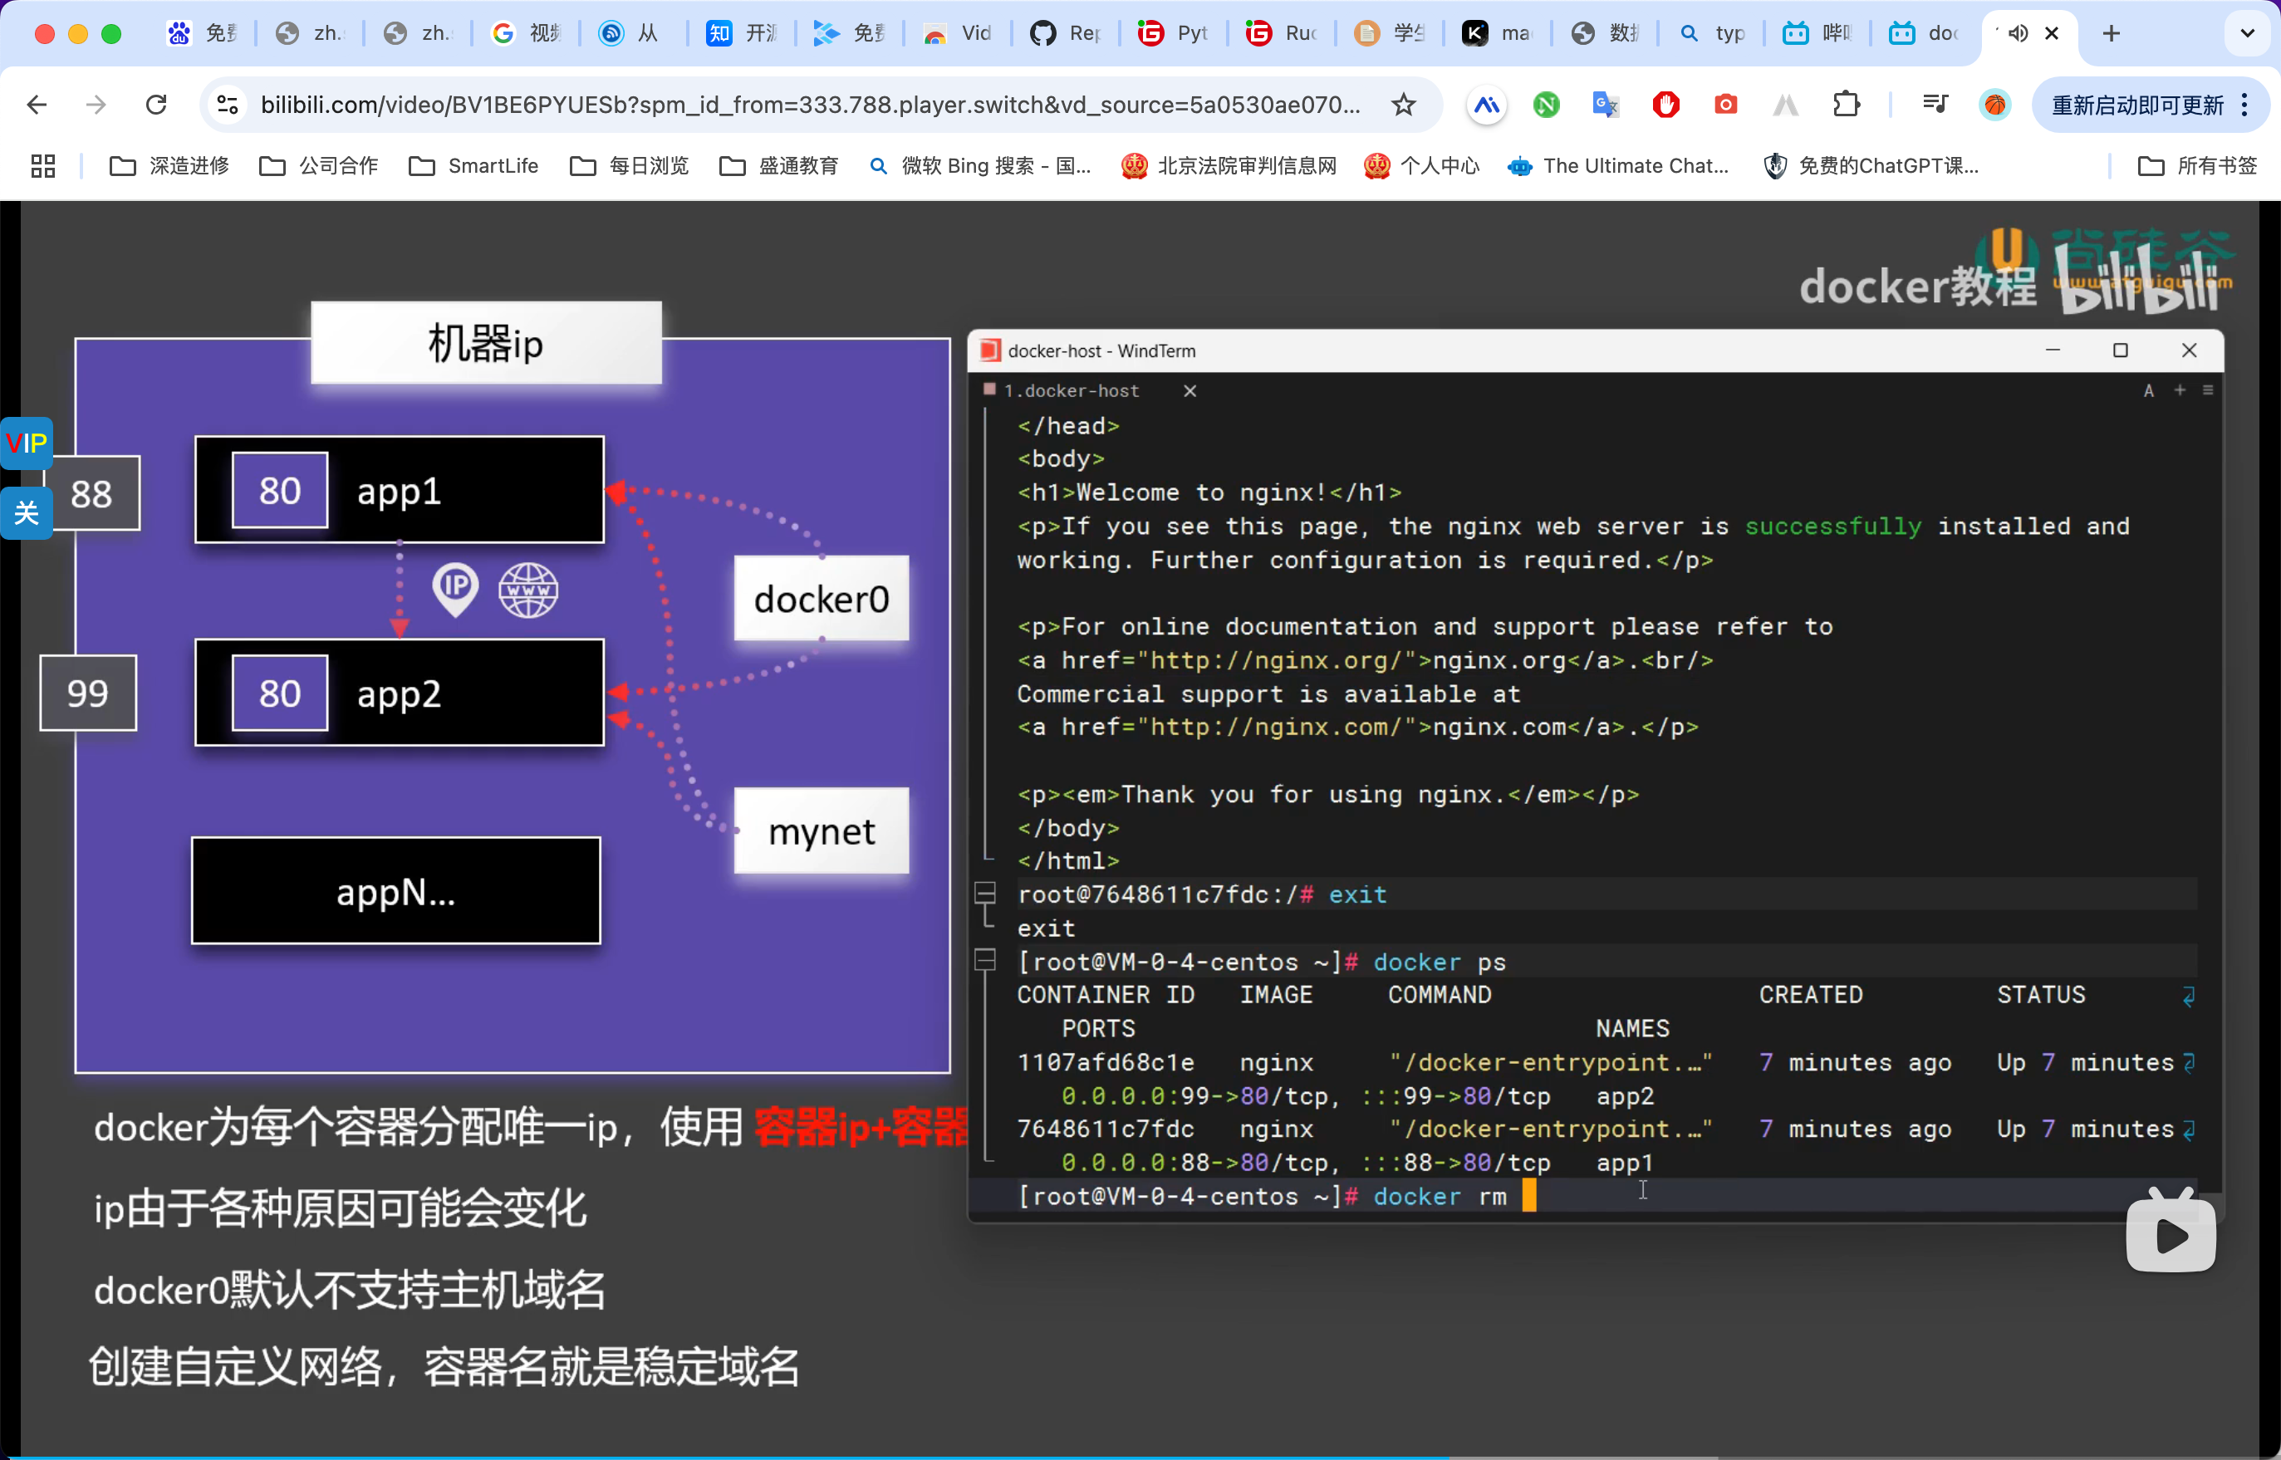The height and width of the screenshot is (1460, 2281).
Task: Click the bookmark star icon
Action: point(1403,105)
